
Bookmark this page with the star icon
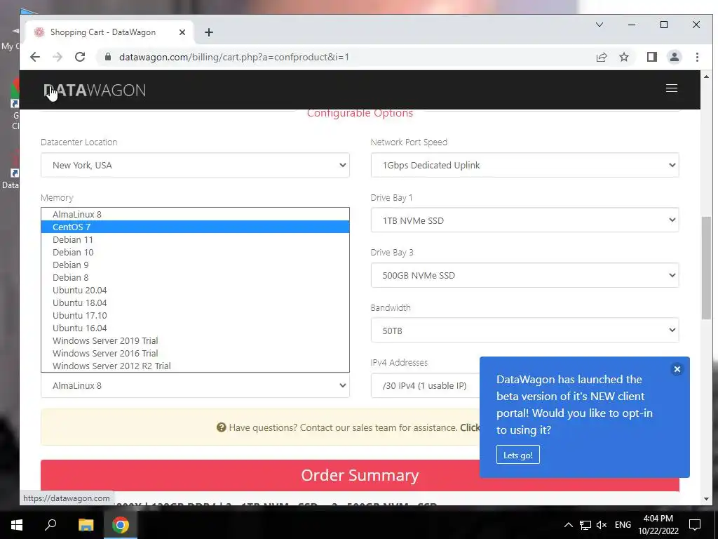click(x=624, y=57)
